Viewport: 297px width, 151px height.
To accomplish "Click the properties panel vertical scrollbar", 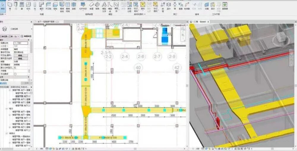I will [31, 47].
